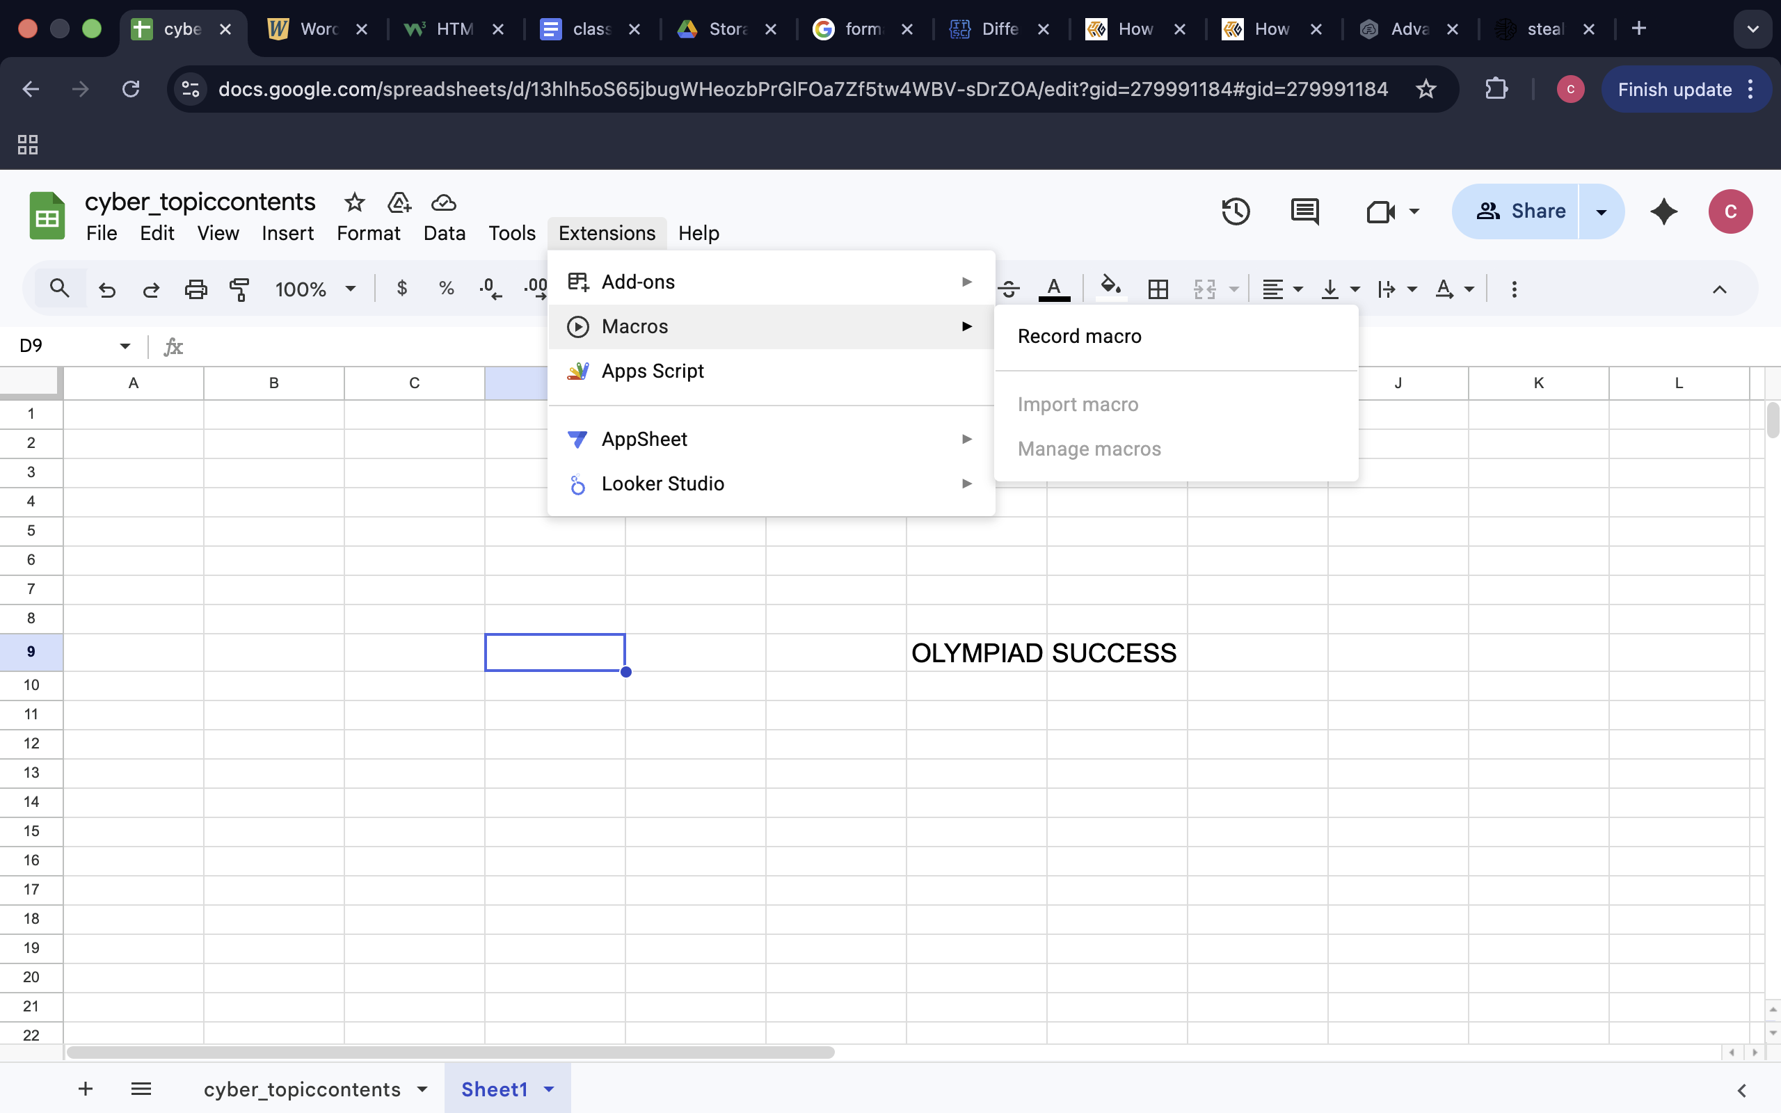Image resolution: width=1781 pixels, height=1113 pixels.
Task: Open Sheet1 tab options arrow
Action: [549, 1089]
